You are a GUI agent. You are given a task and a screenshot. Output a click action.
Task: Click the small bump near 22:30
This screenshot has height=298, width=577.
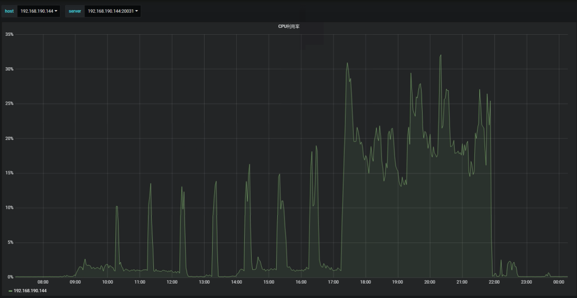coord(510,262)
